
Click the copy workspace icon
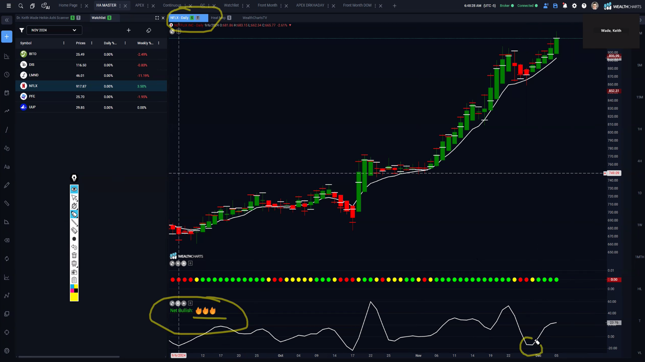32,6
